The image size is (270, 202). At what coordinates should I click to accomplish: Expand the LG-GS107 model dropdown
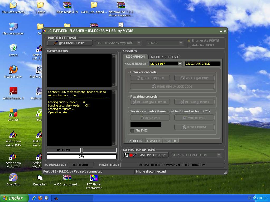coord(180,64)
